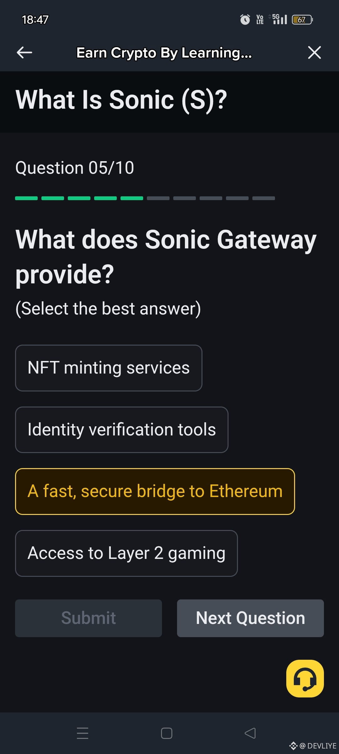Select the NFT minting services answer
Image resolution: width=339 pixels, height=754 pixels.
pos(109,368)
